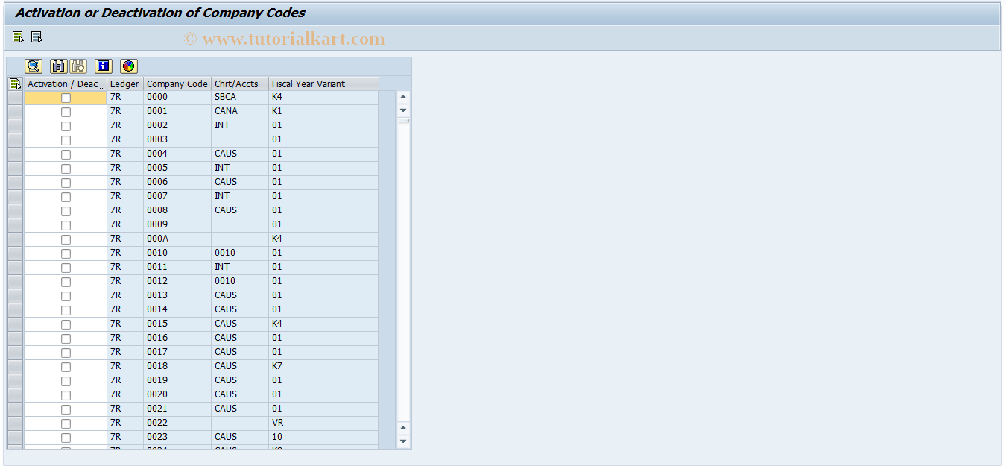
Task: Toggle the checkbox in row 0005
Action: pyautogui.click(x=66, y=169)
